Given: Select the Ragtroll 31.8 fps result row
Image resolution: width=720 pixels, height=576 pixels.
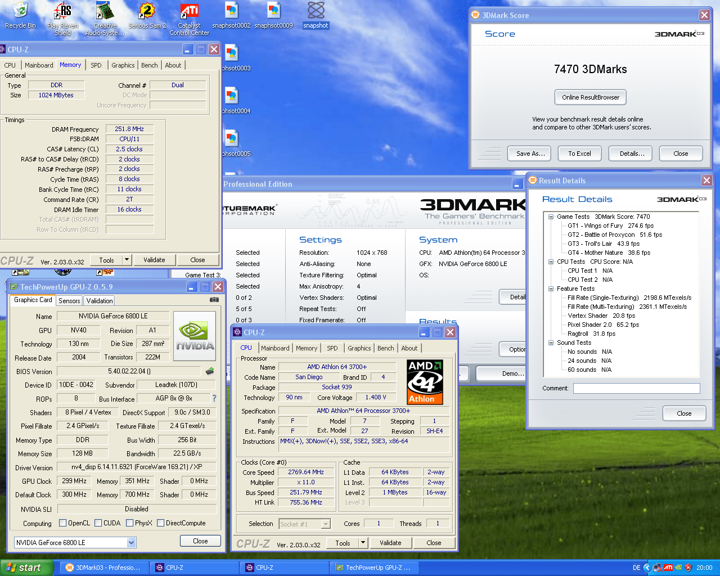Looking at the screenshot, I should coord(592,334).
